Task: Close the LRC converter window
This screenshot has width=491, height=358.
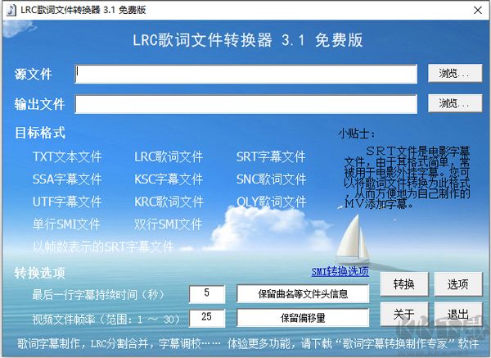Action: (x=478, y=11)
